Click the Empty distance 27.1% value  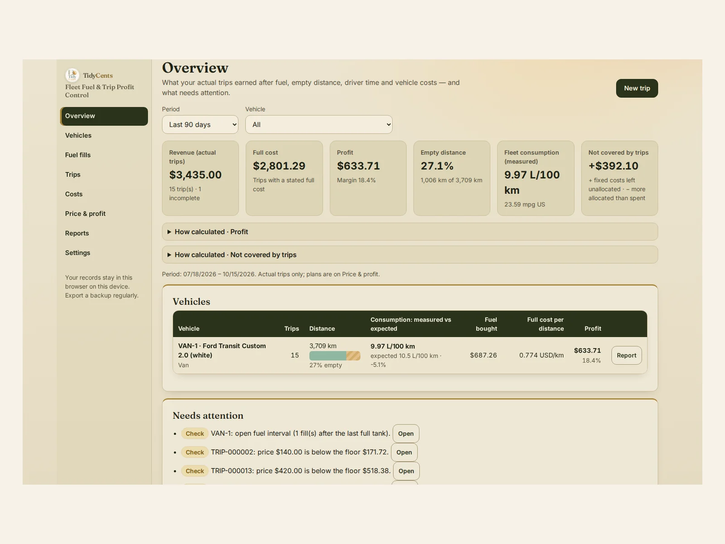coord(437,166)
